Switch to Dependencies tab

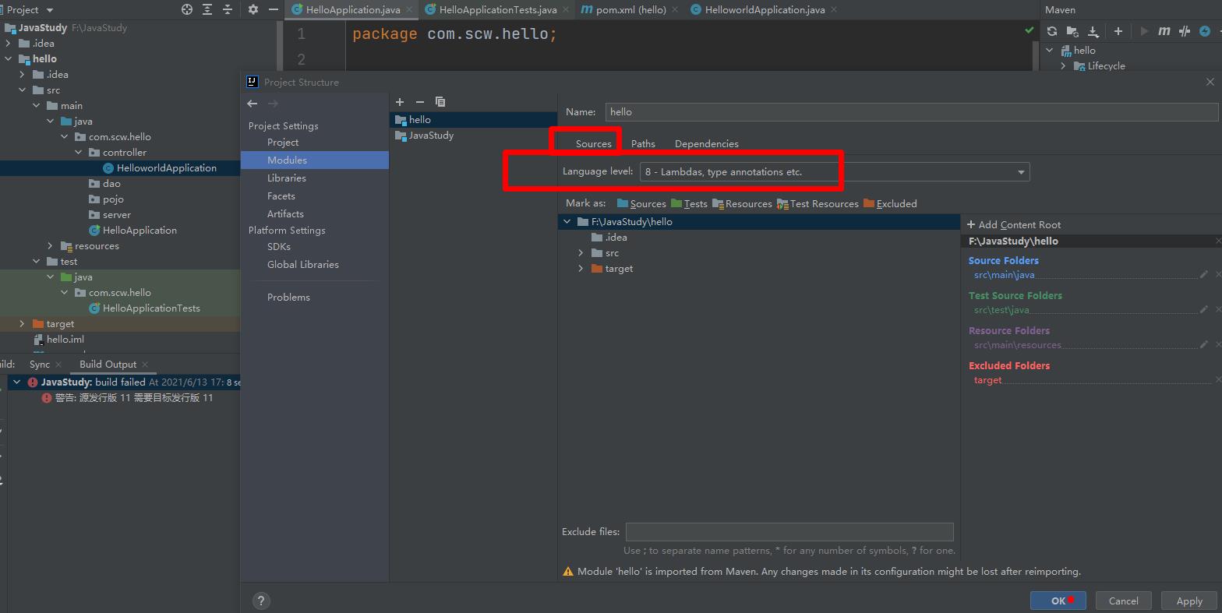point(707,144)
